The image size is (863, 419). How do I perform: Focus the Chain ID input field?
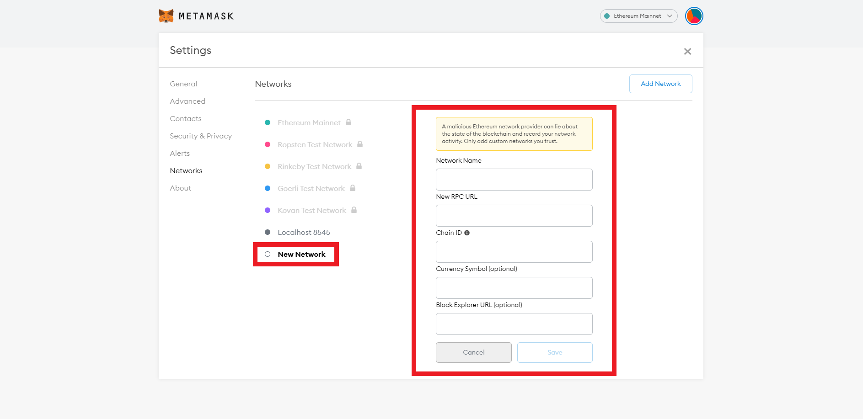click(514, 252)
